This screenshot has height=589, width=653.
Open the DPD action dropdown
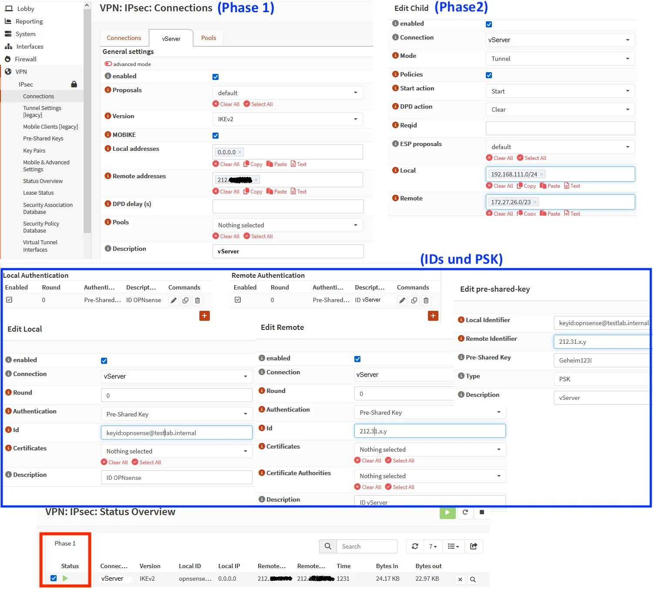[x=560, y=110]
